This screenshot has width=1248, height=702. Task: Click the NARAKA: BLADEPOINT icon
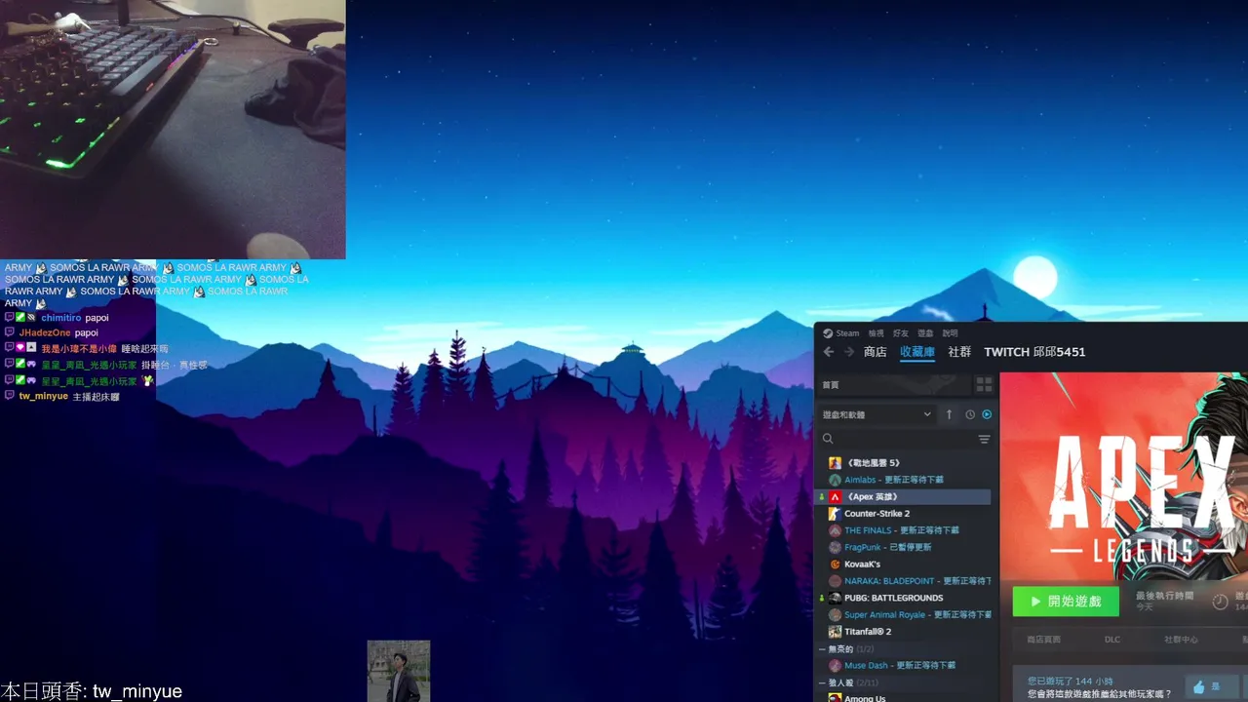835,581
